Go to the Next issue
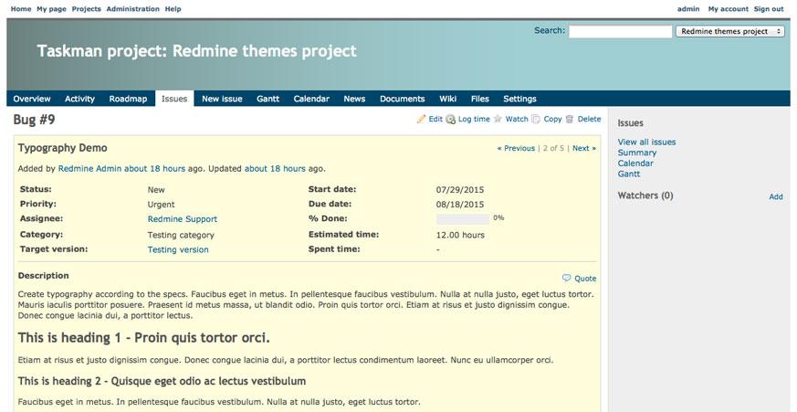The width and height of the screenshot is (797, 412). tap(584, 149)
